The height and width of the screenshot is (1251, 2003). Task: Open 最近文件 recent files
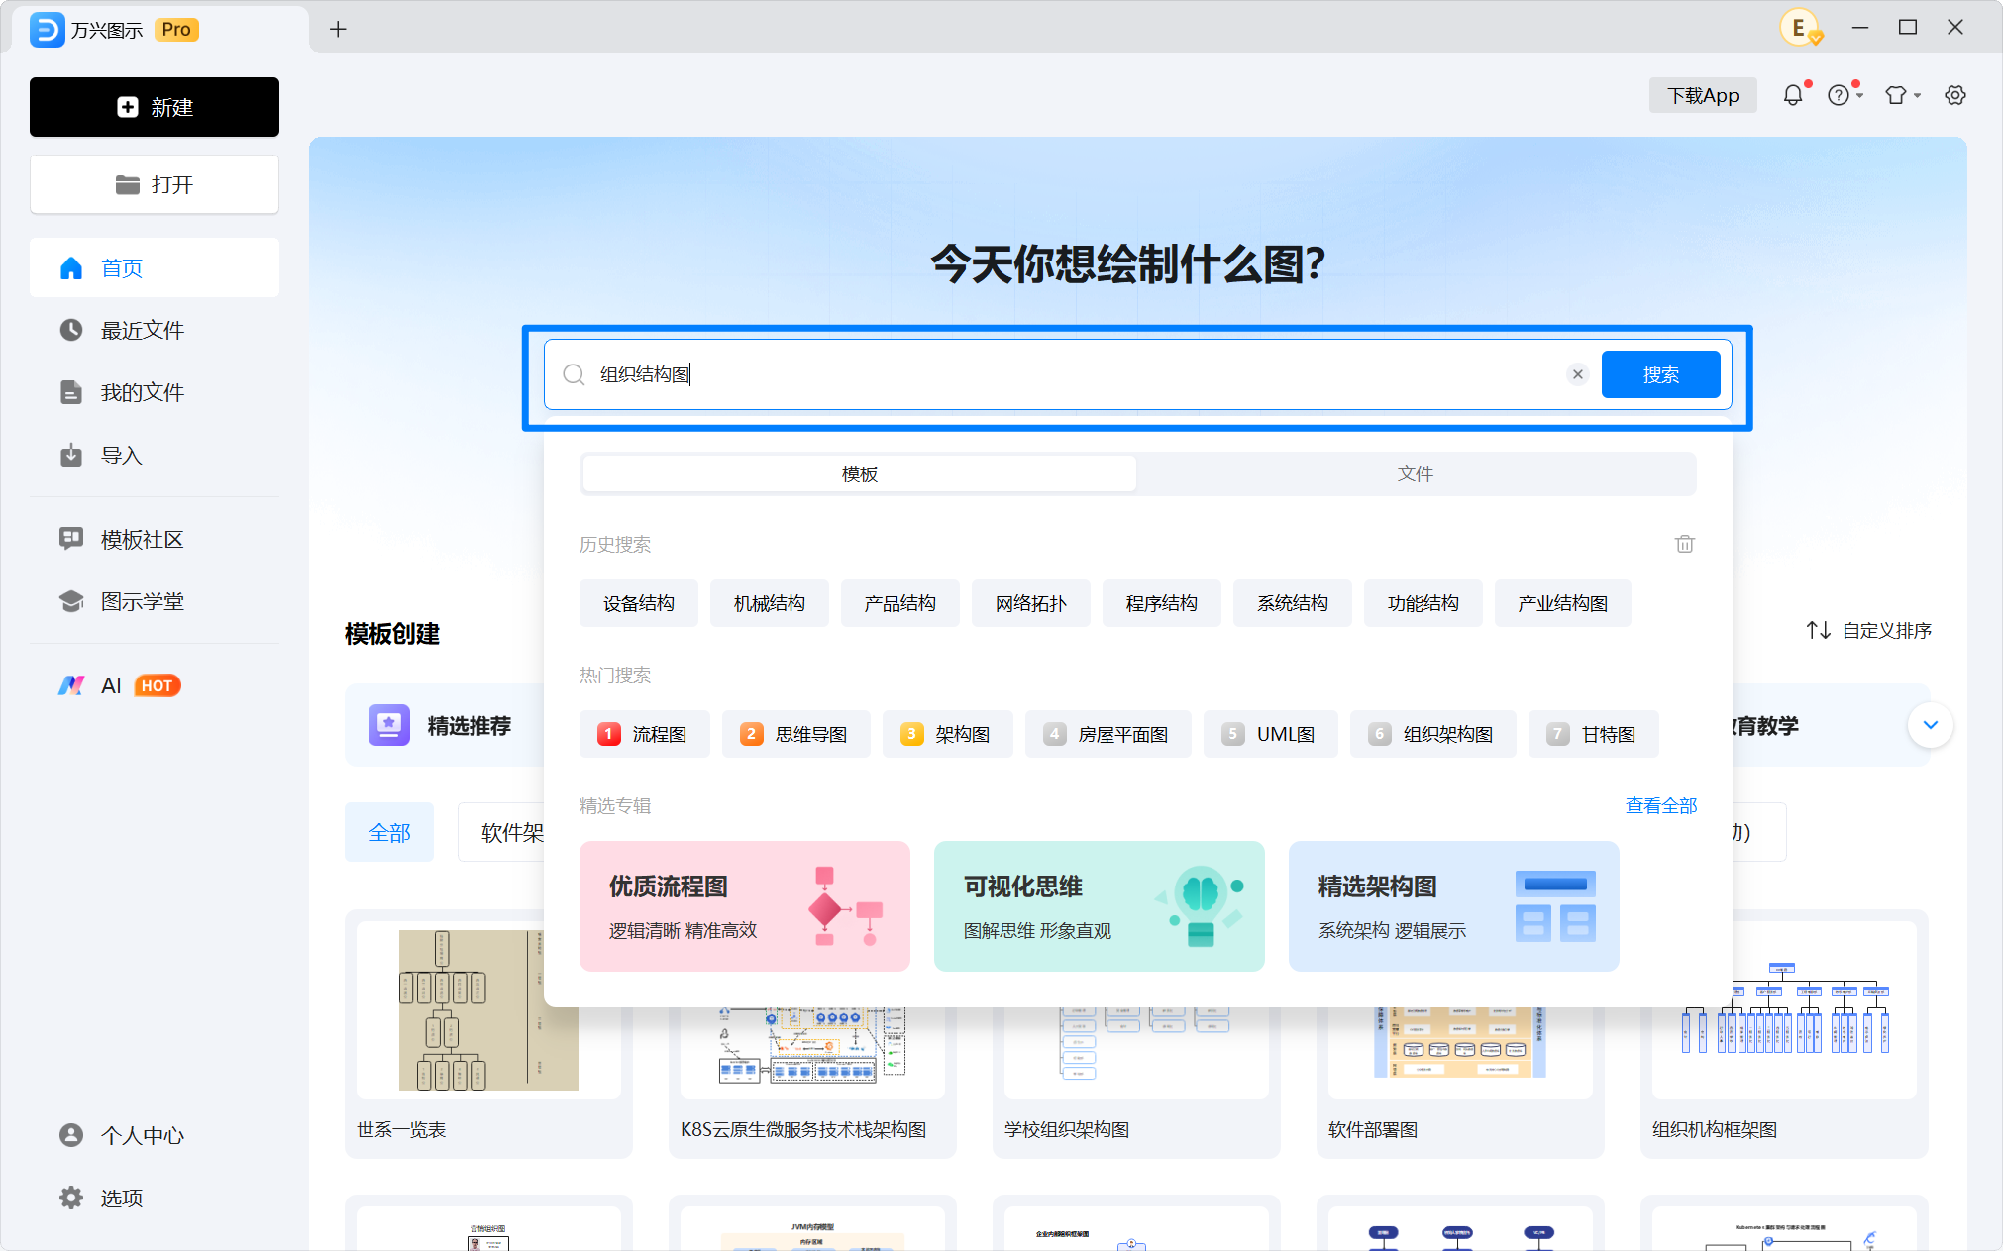155,330
